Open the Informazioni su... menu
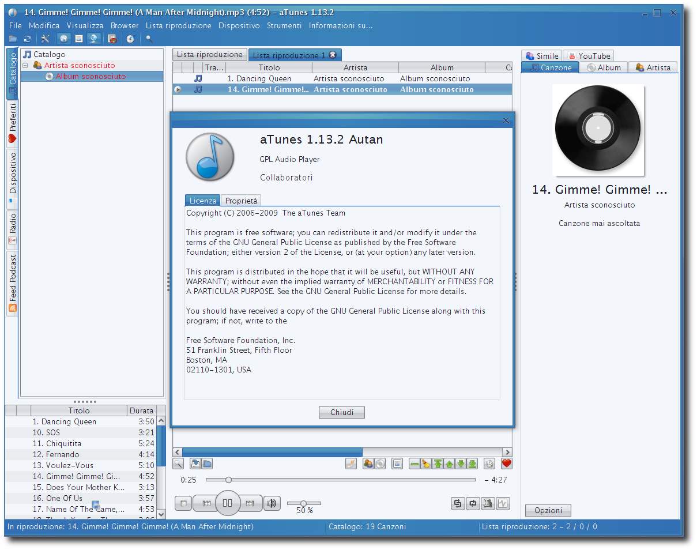This screenshot has width=697, height=550. 341,25
